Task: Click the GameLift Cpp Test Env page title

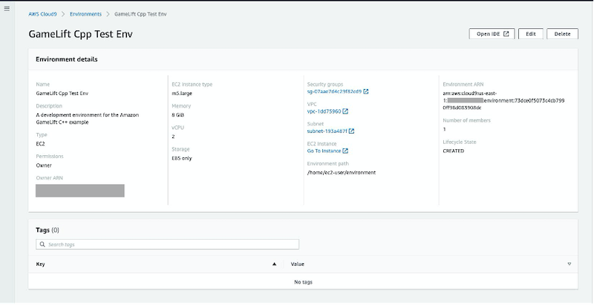Action: point(81,34)
